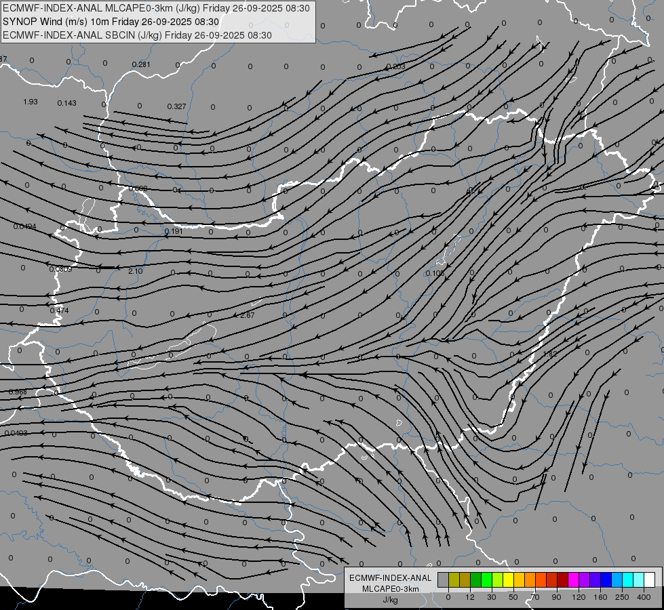Select the dark green legend swatch

(476, 579)
